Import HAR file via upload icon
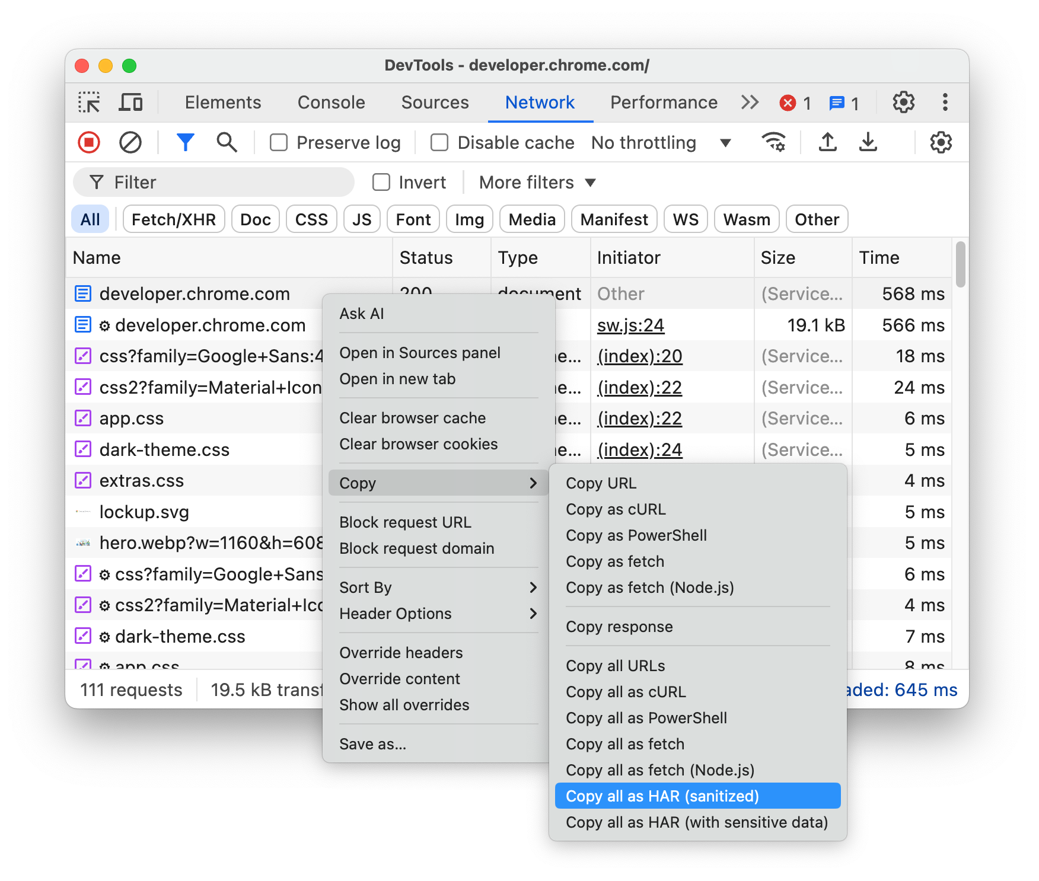Screen dimensions: 1039x881 (827, 142)
